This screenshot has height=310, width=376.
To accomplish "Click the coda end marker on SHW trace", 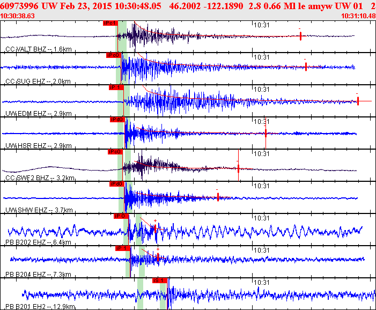I will coord(218,197).
